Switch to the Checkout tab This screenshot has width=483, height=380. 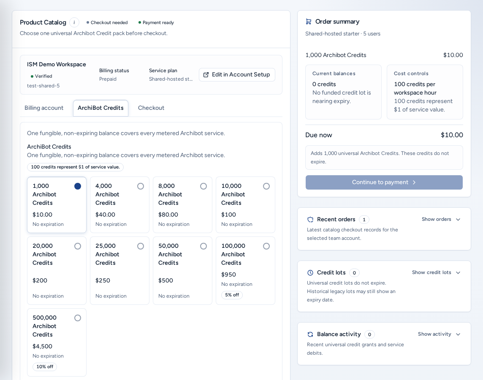[151, 108]
